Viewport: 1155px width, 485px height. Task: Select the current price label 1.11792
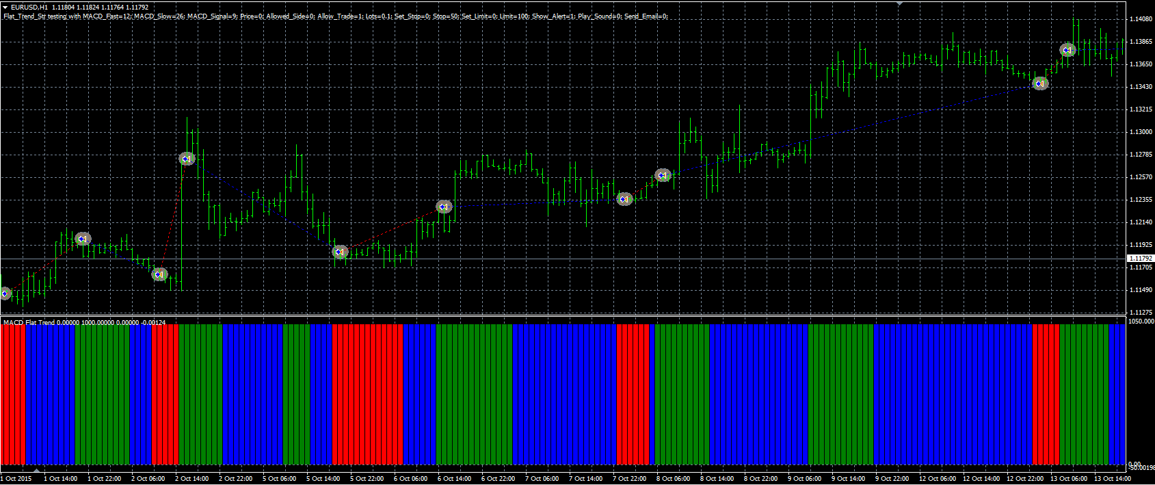1140,259
